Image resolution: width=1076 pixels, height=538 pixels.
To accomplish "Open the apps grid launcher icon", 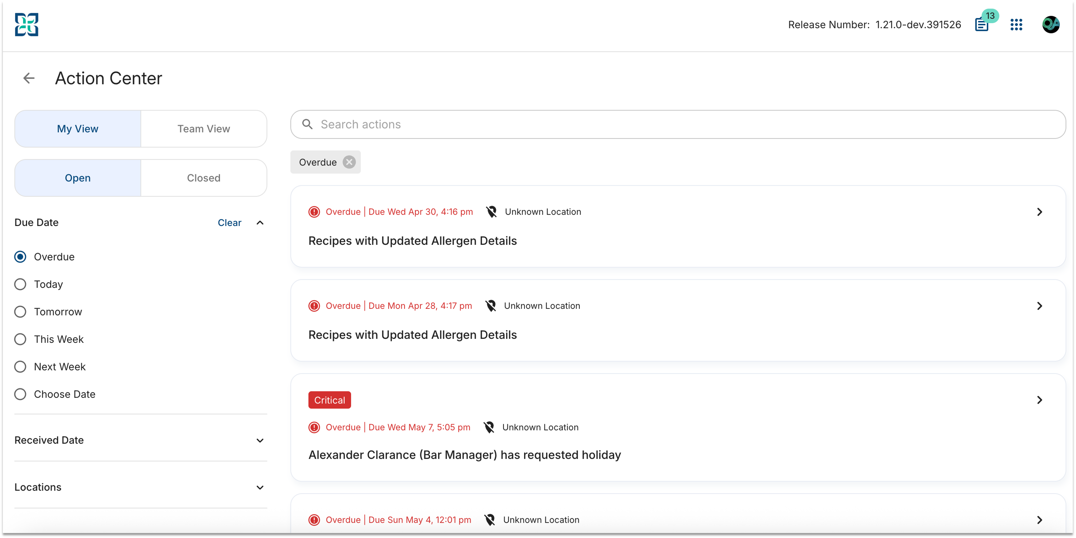I will point(1016,25).
